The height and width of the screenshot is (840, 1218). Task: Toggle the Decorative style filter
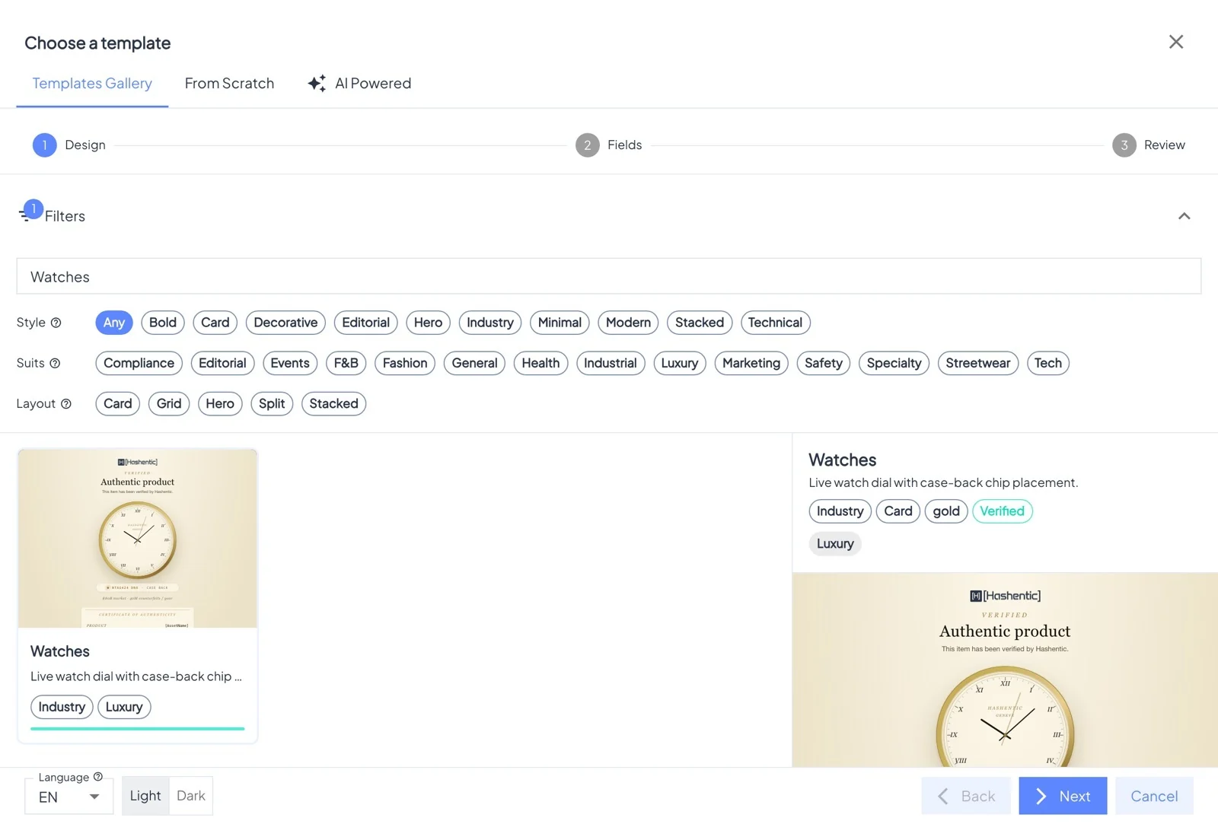pyautogui.click(x=285, y=323)
